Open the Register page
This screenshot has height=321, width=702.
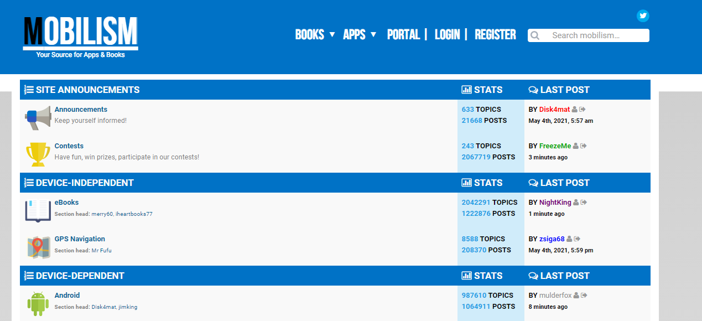click(495, 34)
